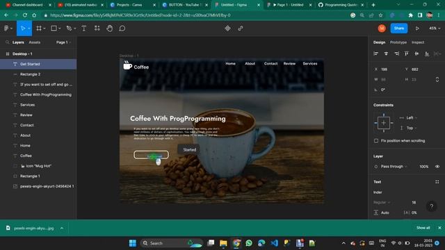Switch to the Assets tab
Viewport: 445px width, 250px height.
[35, 42]
